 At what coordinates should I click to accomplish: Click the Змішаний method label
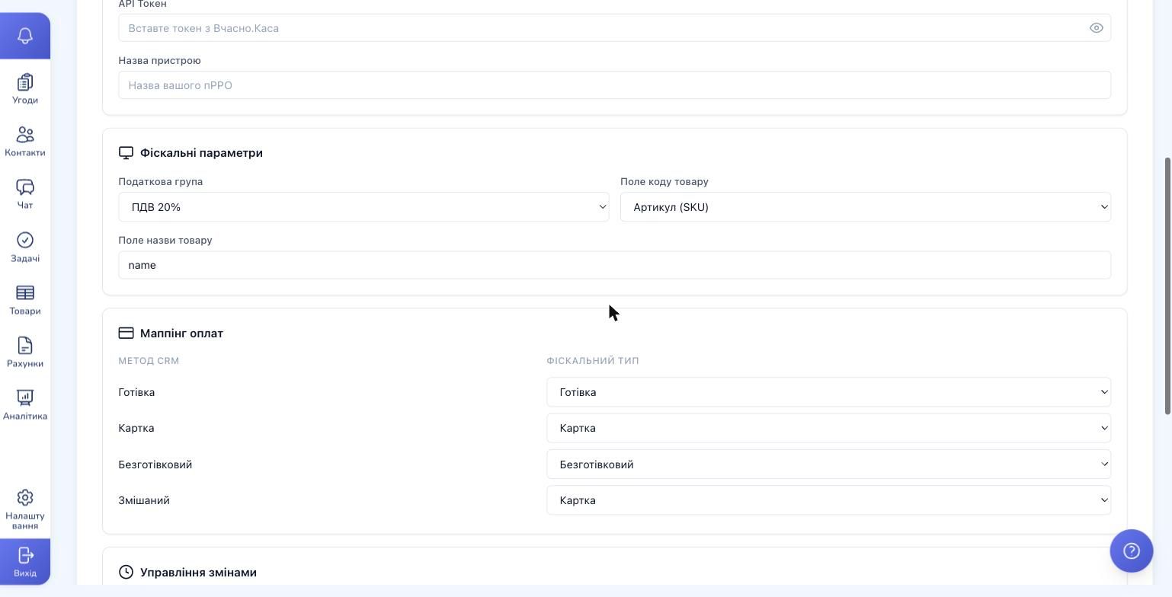[144, 500]
